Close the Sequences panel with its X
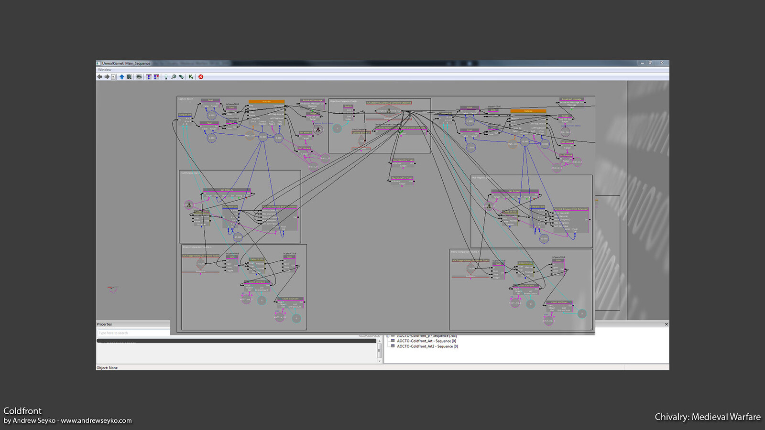This screenshot has height=430, width=765. pyautogui.click(x=666, y=324)
